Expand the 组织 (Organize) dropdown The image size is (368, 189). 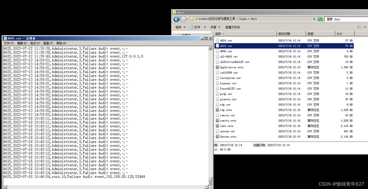(x=180, y=27)
